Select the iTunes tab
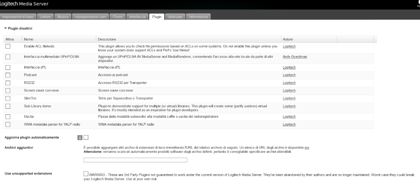420x182 pixels. [118, 17]
